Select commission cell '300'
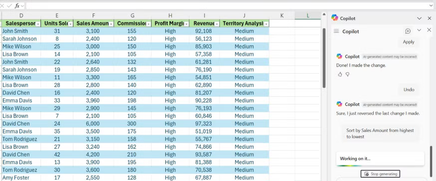This screenshot has height=181, width=436. click(133, 124)
